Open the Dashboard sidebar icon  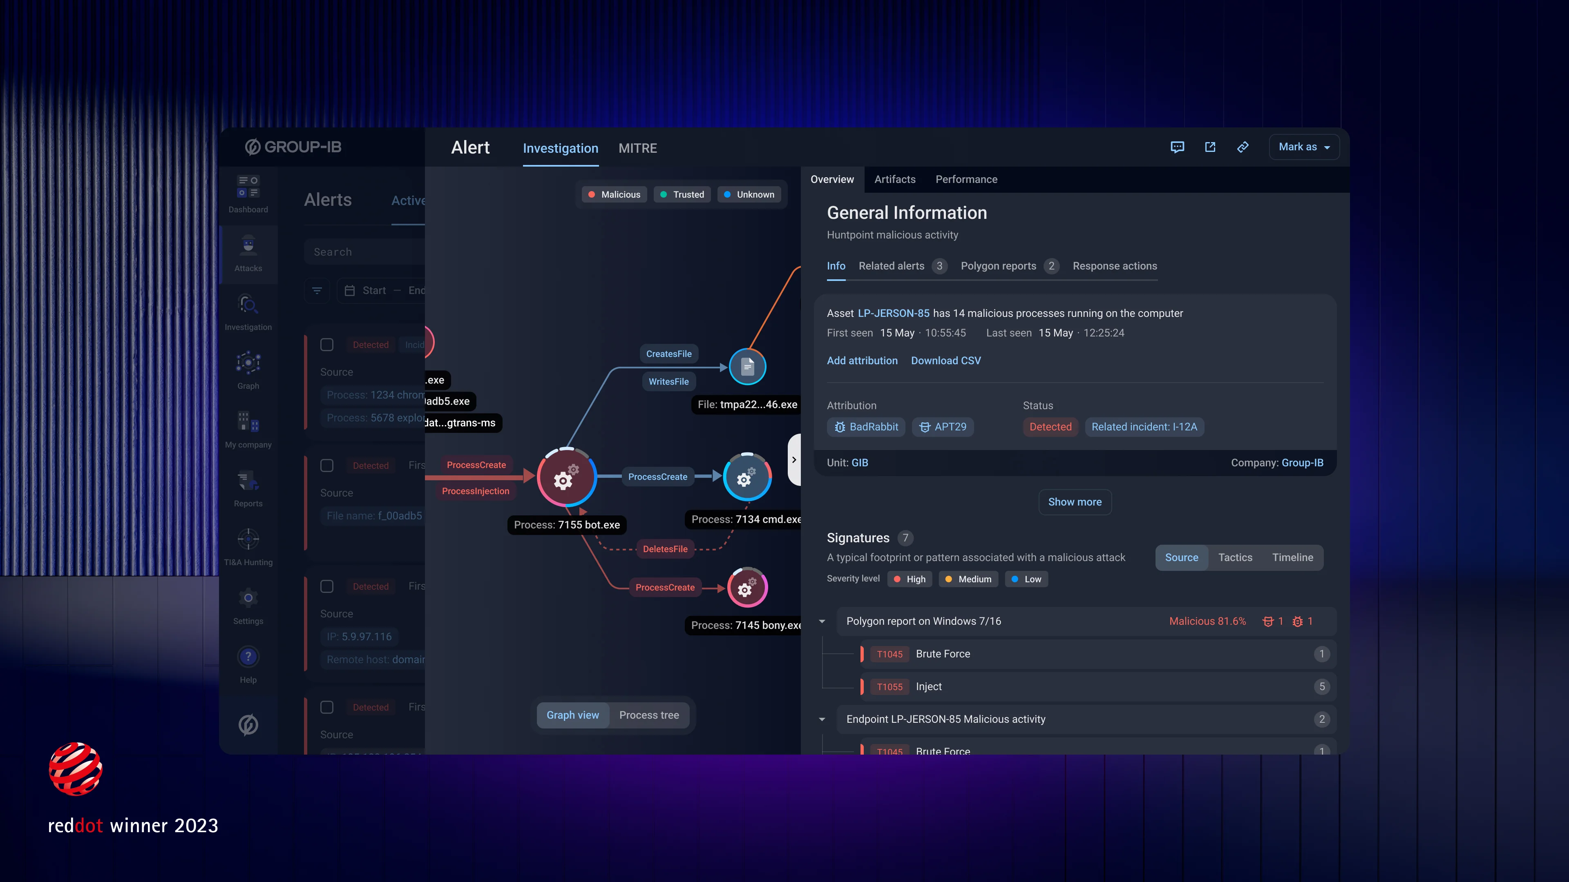[248, 187]
